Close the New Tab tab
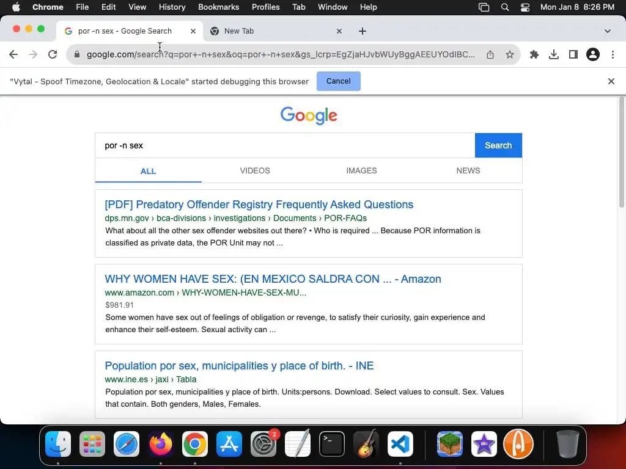This screenshot has width=626, height=469. (x=339, y=31)
